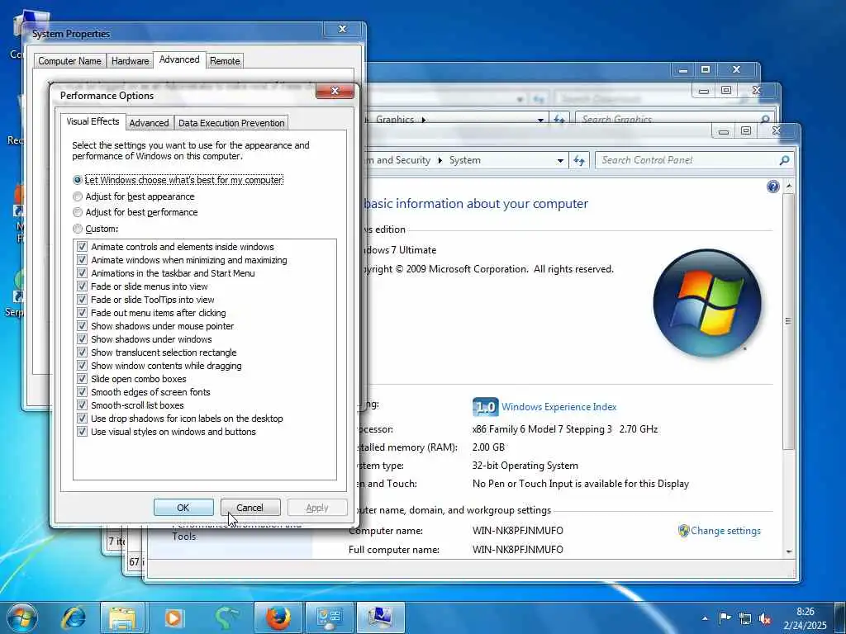Image resolution: width=846 pixels, height=634 pixels.
Task: Refresh the System window address bar
Action: coord(579,160)
